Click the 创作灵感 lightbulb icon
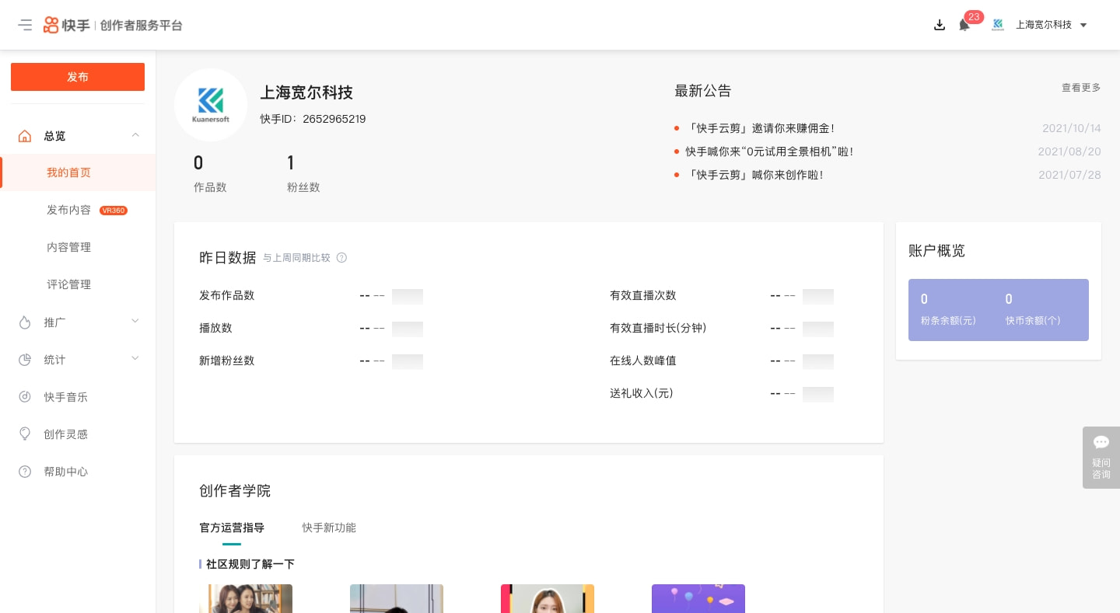Screen dimensions: 1120x613 [25, 434]
